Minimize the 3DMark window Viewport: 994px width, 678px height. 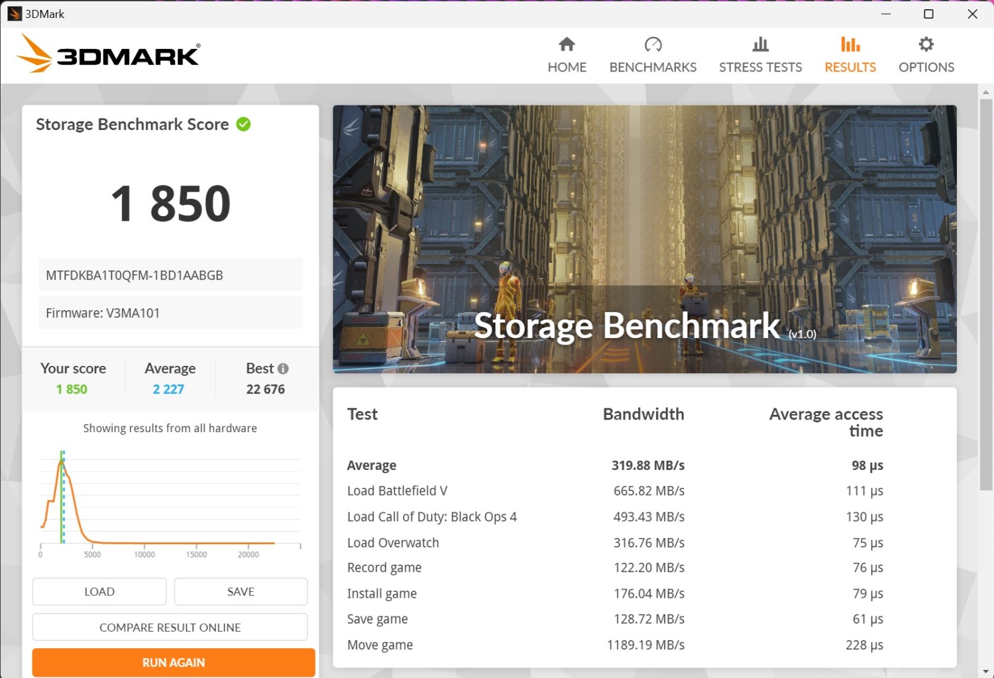(886, 14)
